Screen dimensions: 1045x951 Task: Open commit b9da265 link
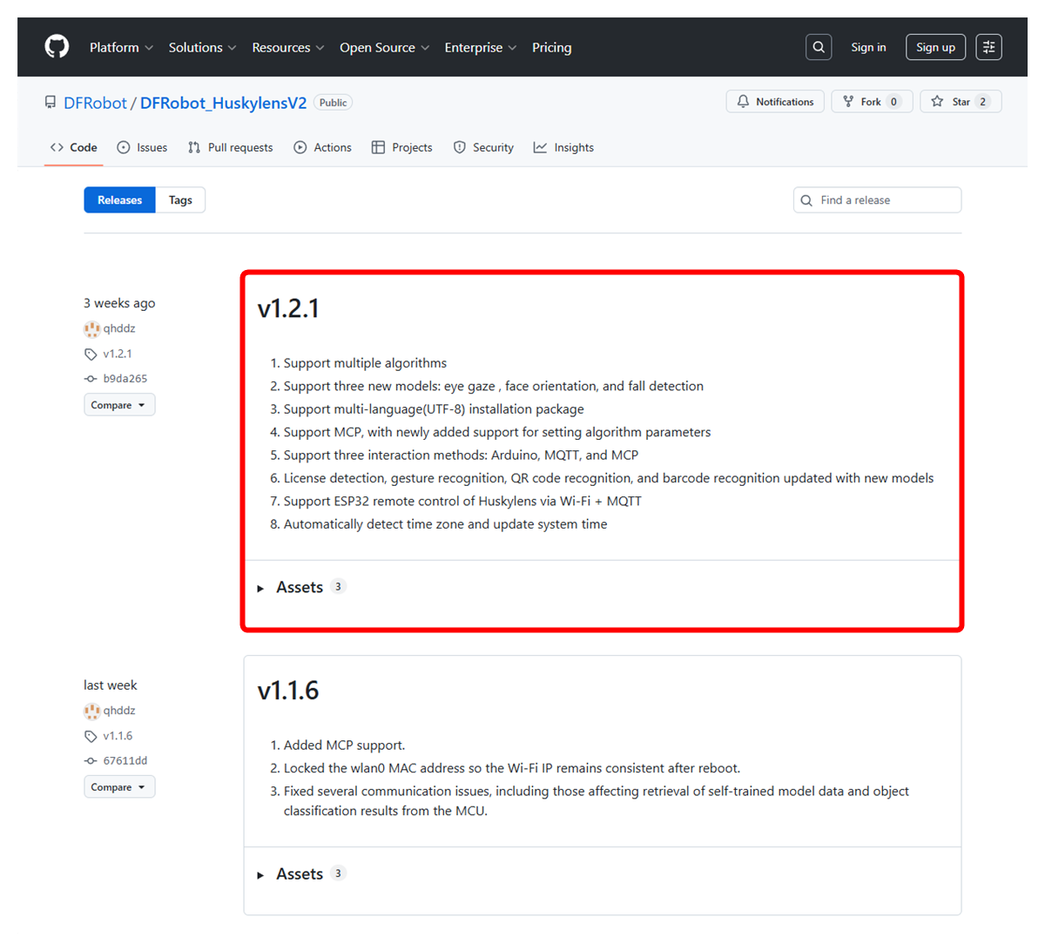(125, 379)
